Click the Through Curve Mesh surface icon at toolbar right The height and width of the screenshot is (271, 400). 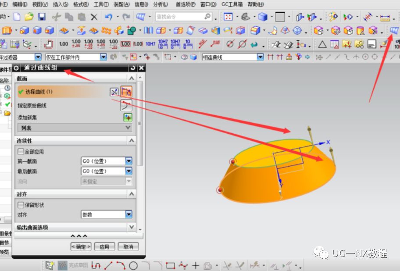tap(394, 31)
